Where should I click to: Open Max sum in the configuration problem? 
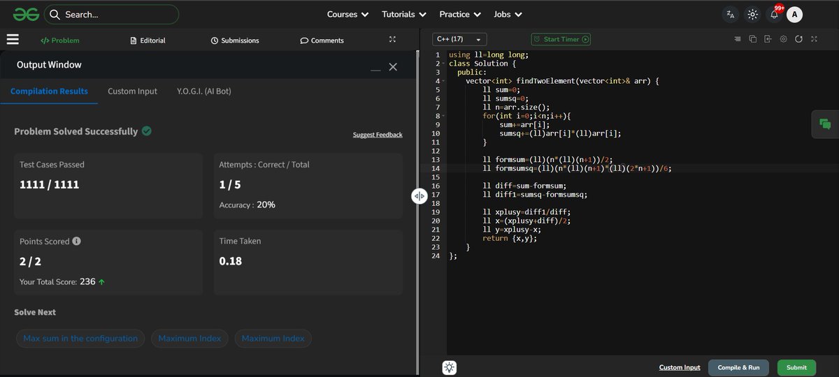point(80,339)
